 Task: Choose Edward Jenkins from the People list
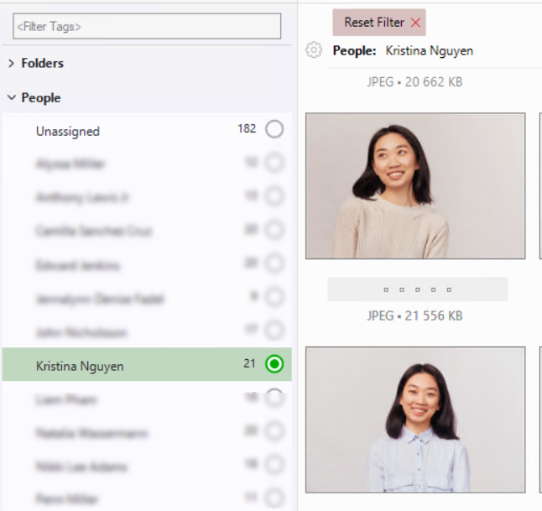click(78, 265)
